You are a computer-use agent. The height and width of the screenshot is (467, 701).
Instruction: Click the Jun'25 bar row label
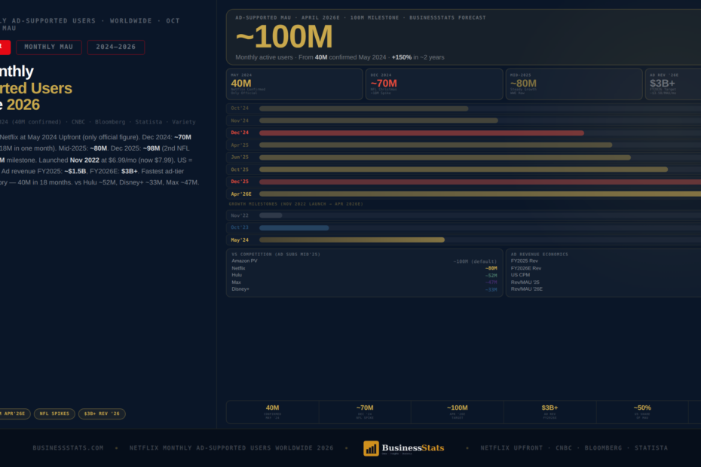coord(240,157)
